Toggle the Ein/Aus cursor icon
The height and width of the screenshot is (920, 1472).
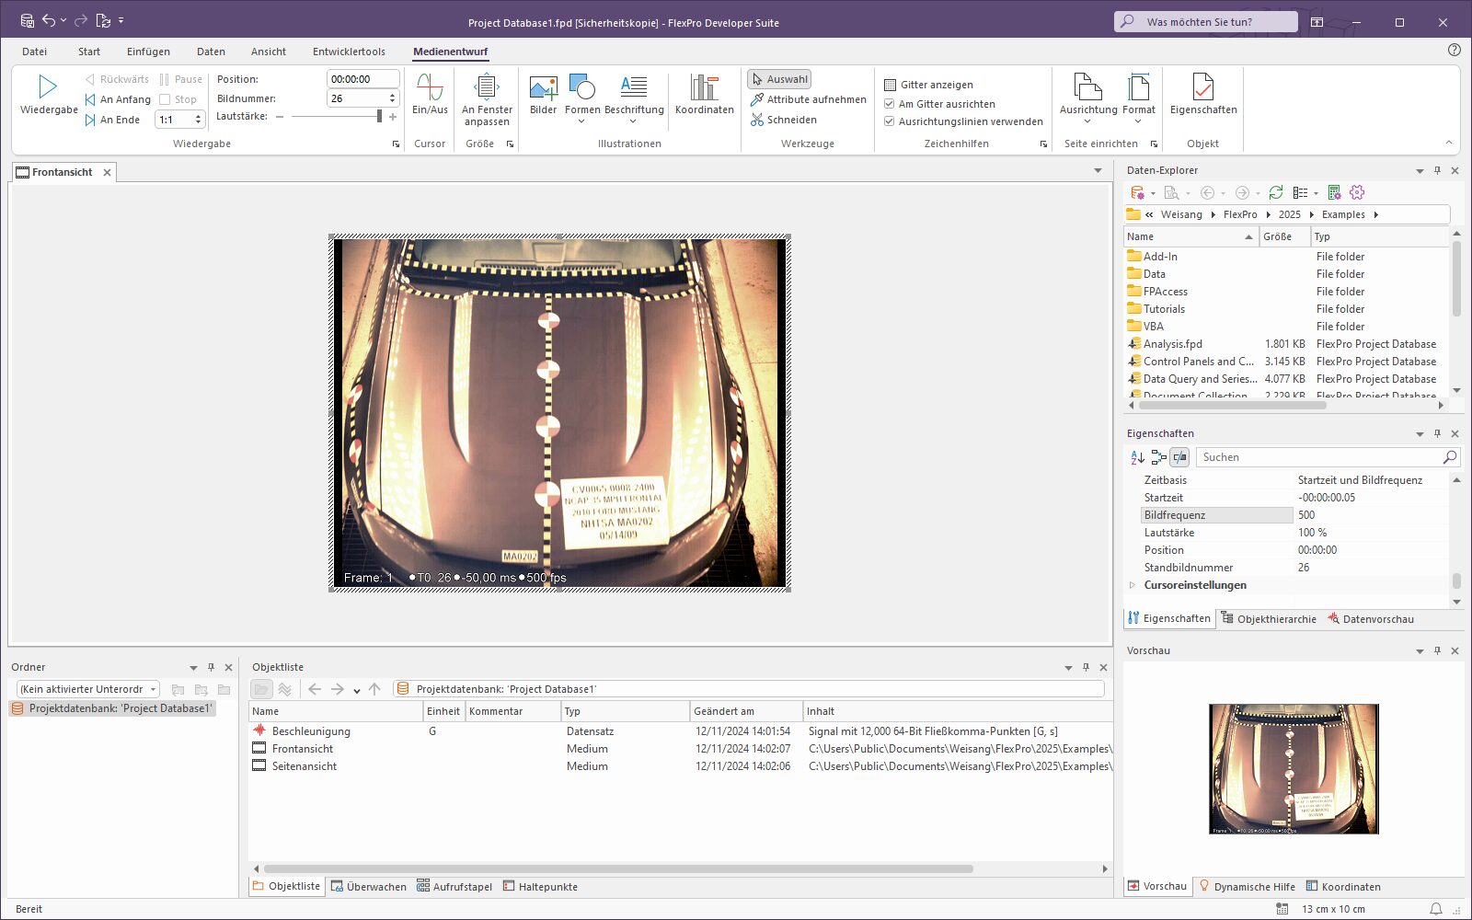pos(430,87)
